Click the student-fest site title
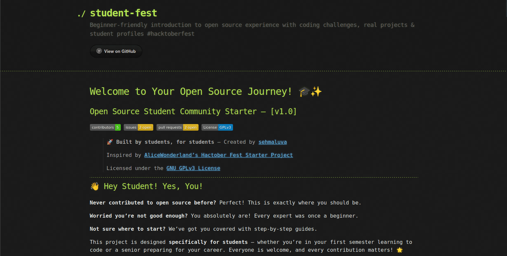507x256 pixels. point(123,13)
